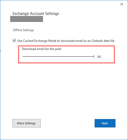Click the Use Cached Exchange Mode label text
128x140 pixels.
[66, 41]
